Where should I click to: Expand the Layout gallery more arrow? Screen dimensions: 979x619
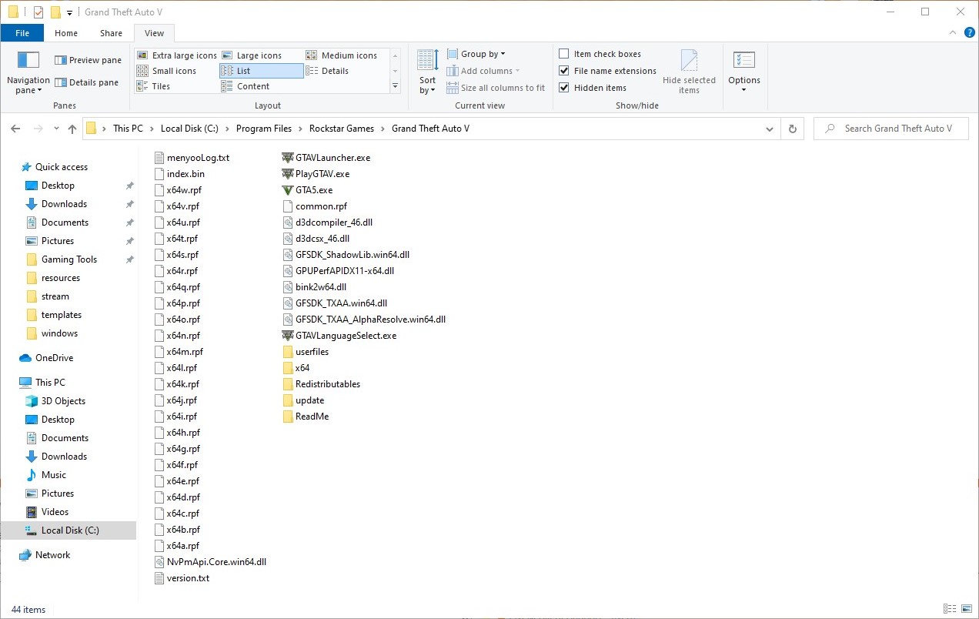[x=396, y=86]
